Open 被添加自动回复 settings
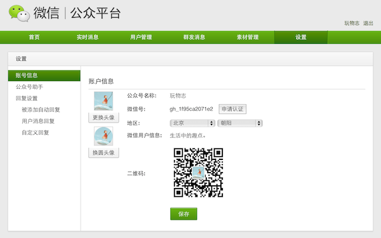Image resolution: width=381 pixels, height=238 pixels. click(x=41, y=110)
